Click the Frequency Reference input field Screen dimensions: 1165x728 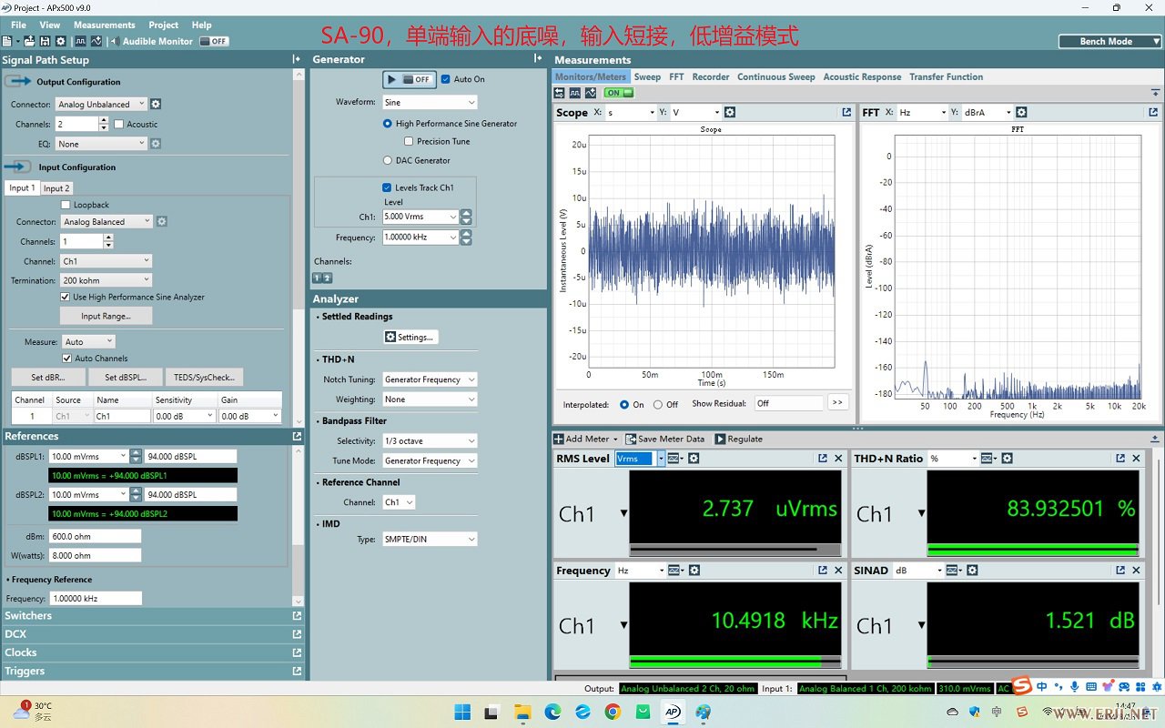[x=96, y=599]
